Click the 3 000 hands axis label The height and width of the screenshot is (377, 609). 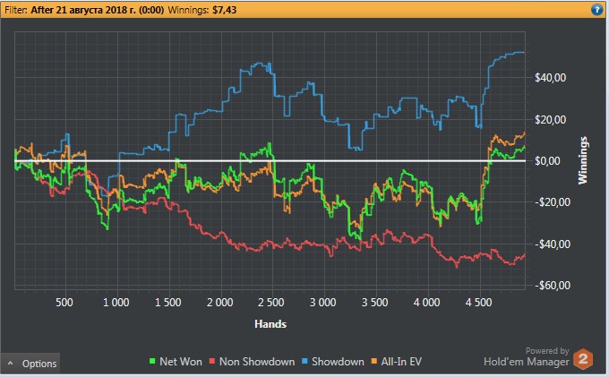[322, 303]
